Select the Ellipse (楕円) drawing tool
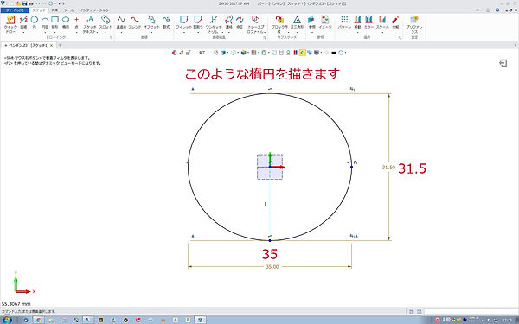 pyautogui.click(x=66, y=22)
